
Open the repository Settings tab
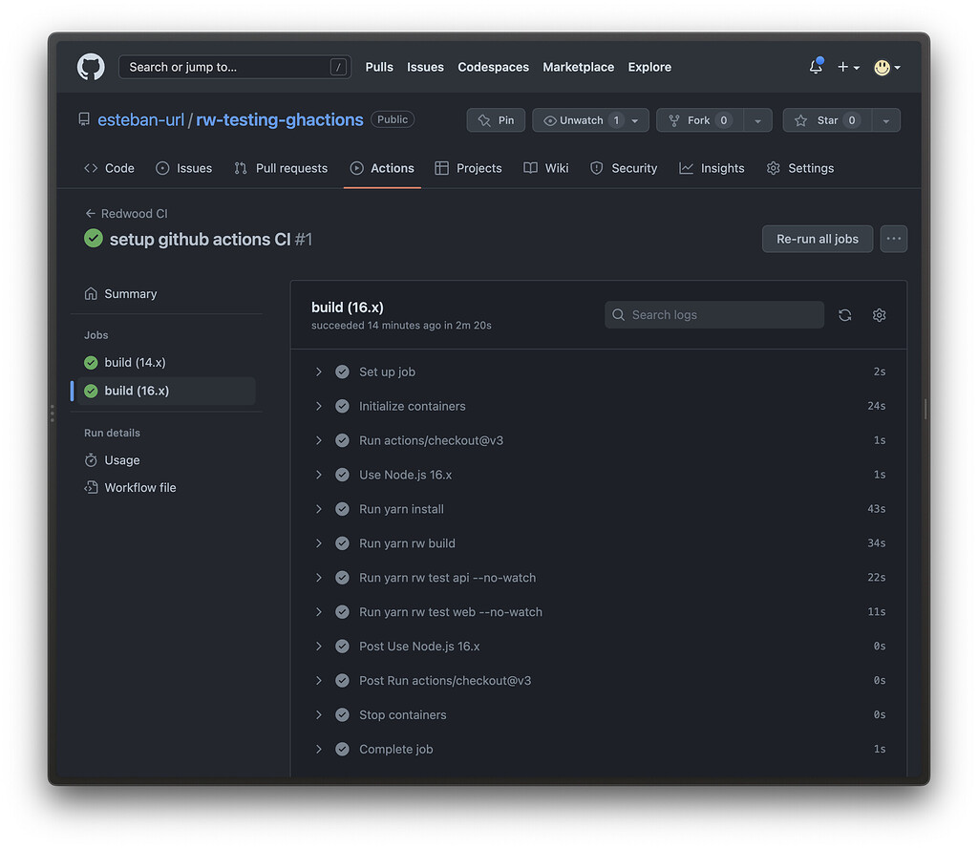[x=800, y=168]
